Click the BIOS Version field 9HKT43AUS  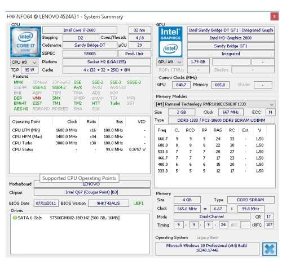108,203
